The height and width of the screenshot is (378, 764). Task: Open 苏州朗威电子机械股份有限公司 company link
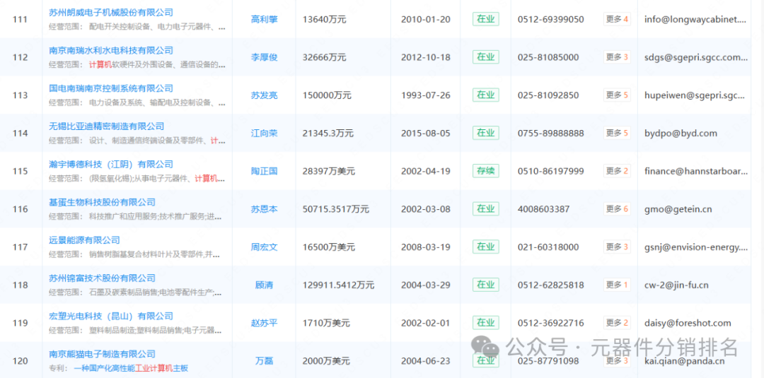tap(110, 13)
